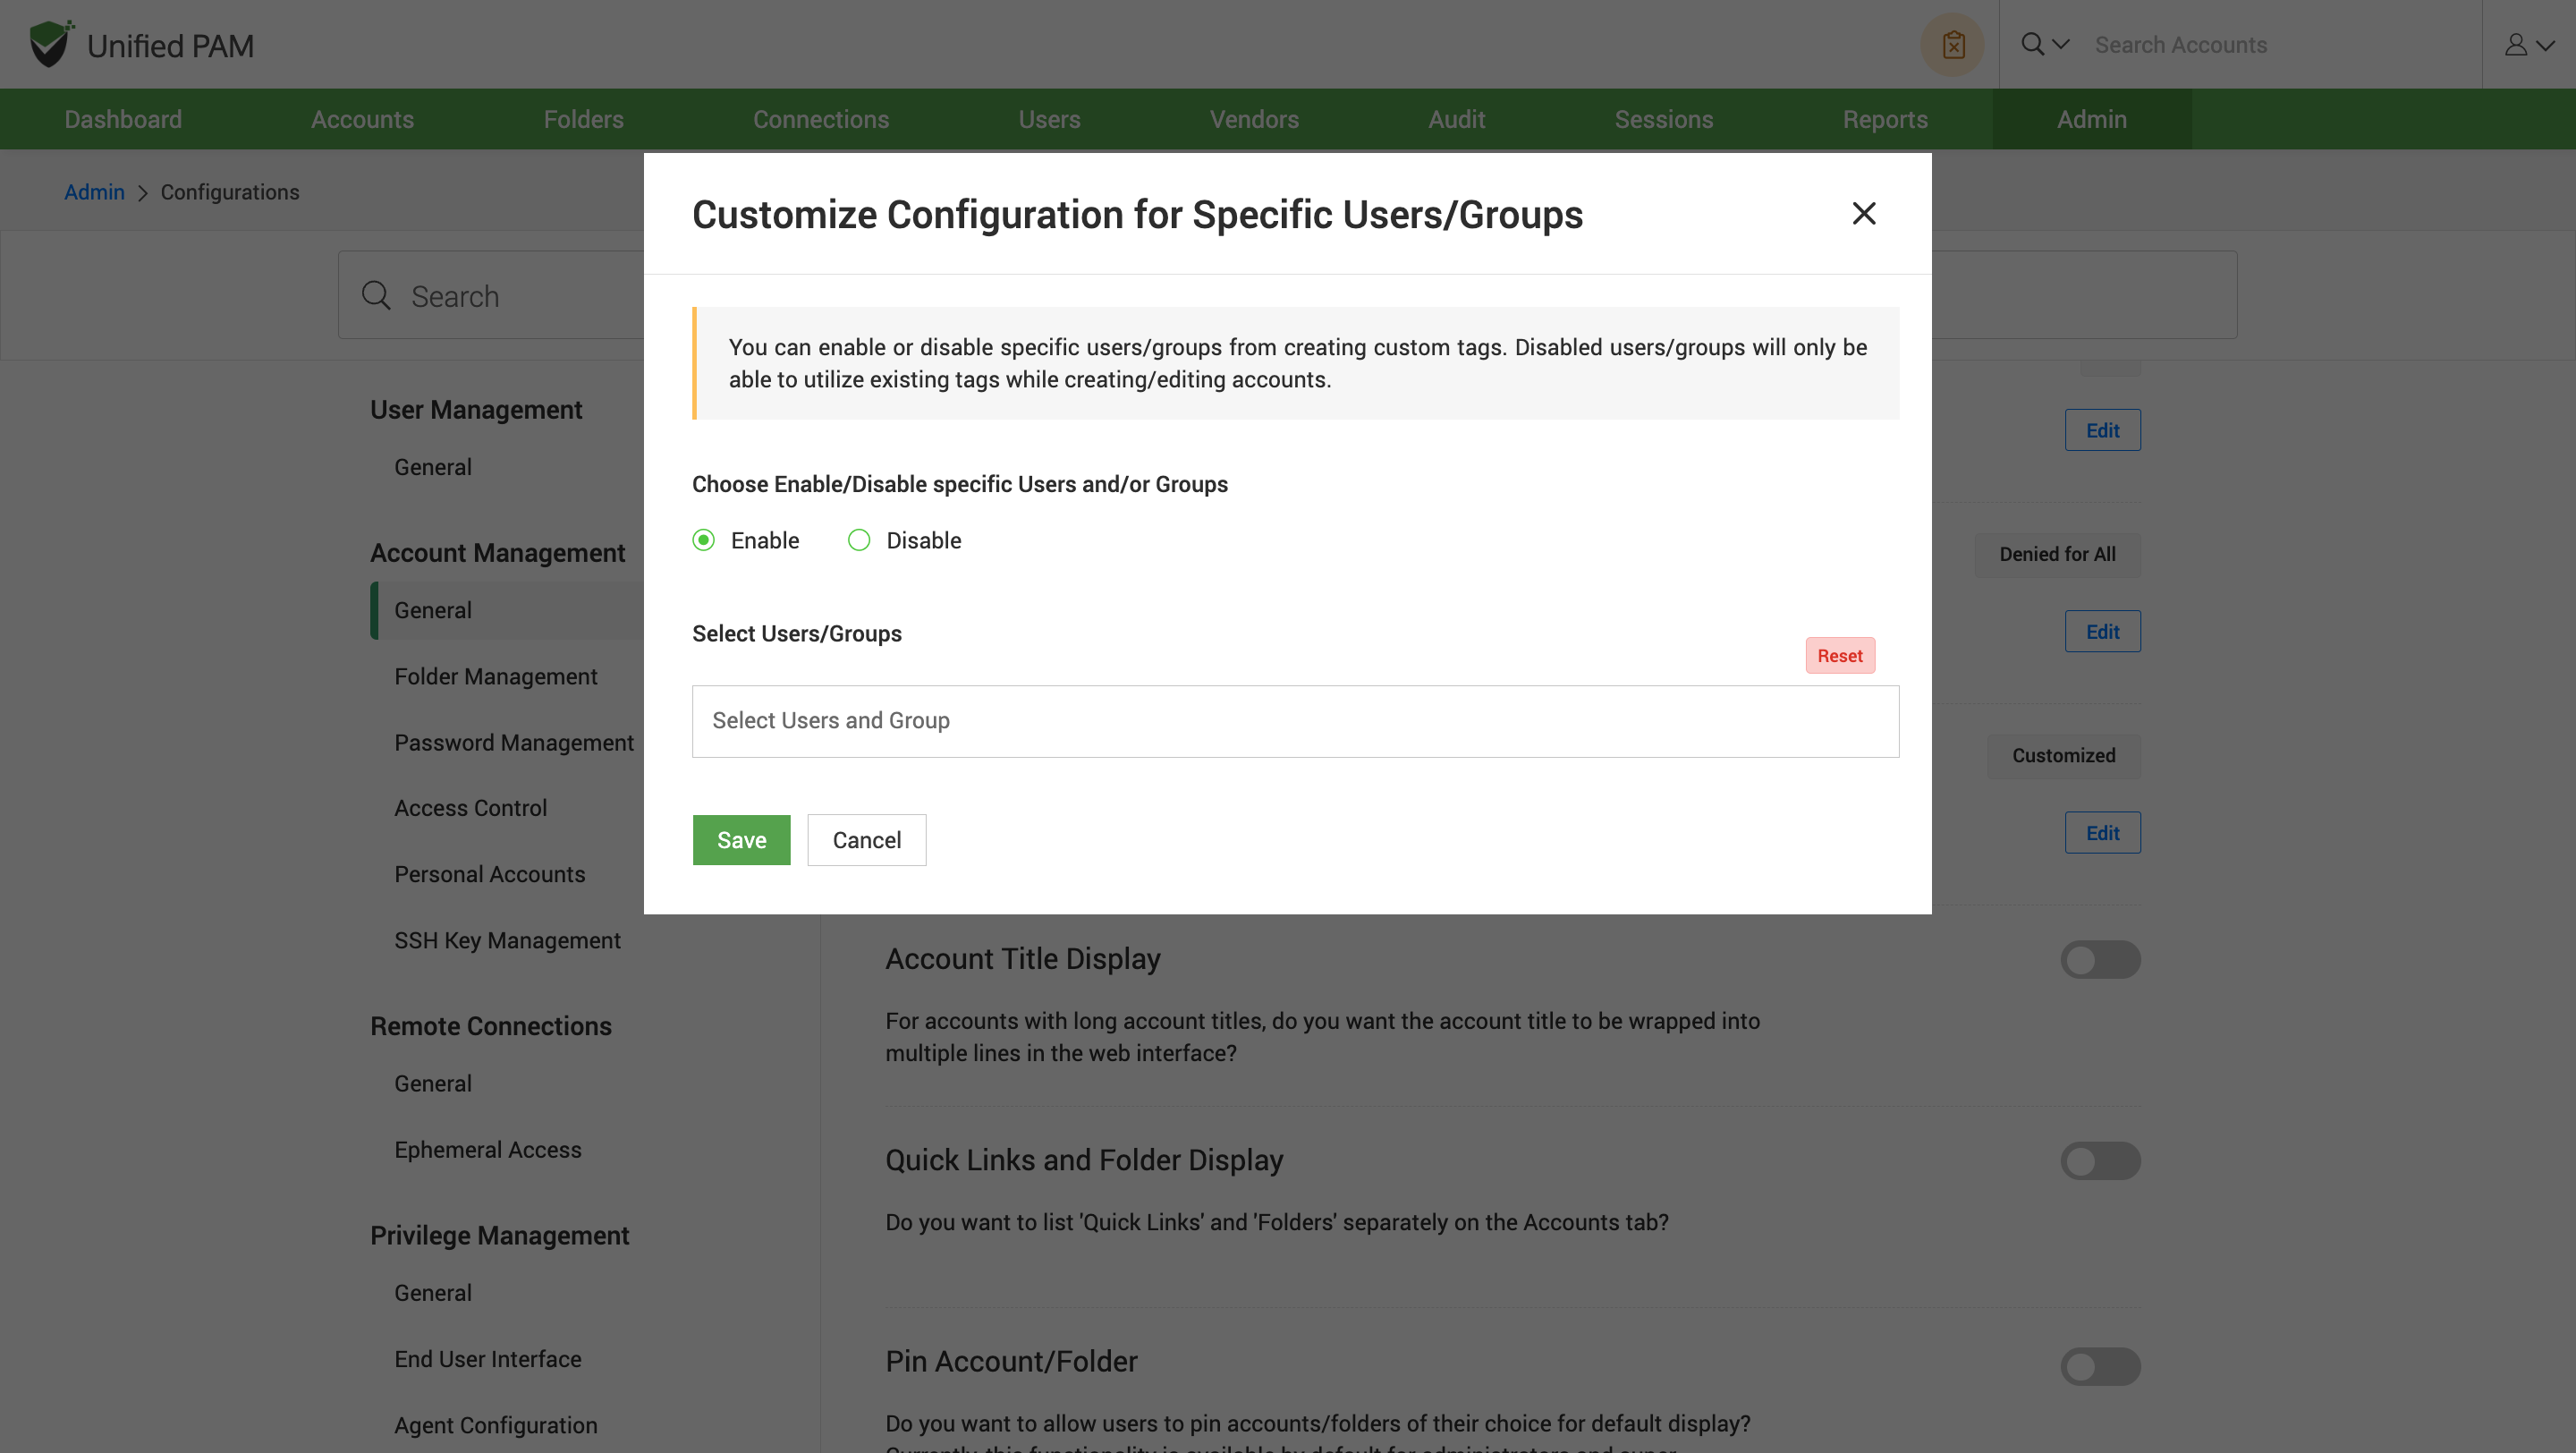Click the magnifier icon beside Search Accounts
The height and width of the screenshot is (1453, 2576).
[2032, 45]
